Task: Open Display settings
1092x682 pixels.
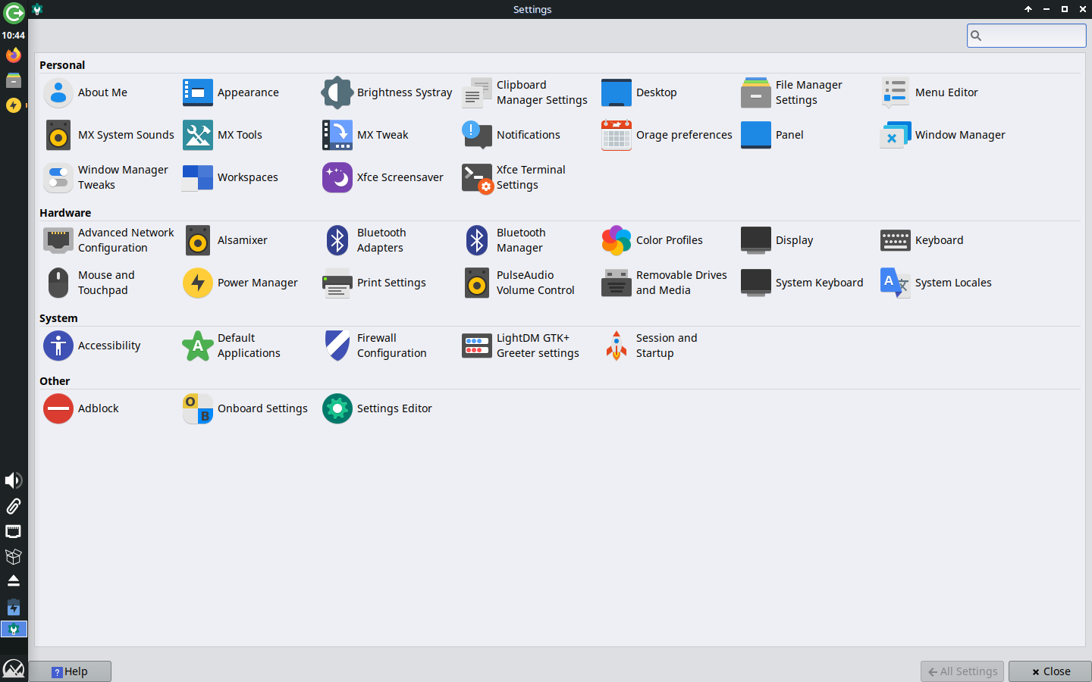Action: click(x=777, y=240)
